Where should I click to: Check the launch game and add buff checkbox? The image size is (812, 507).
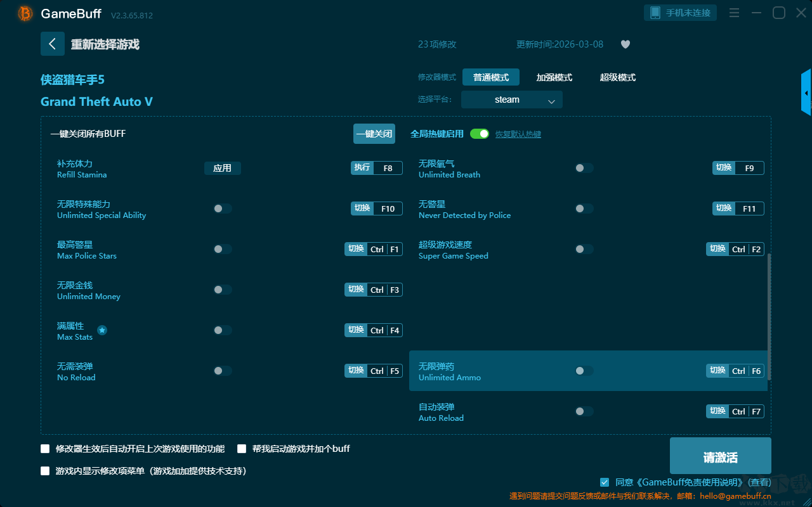point(242,449)
